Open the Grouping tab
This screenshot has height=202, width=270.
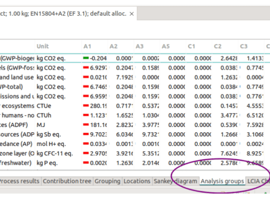point(107,181)
